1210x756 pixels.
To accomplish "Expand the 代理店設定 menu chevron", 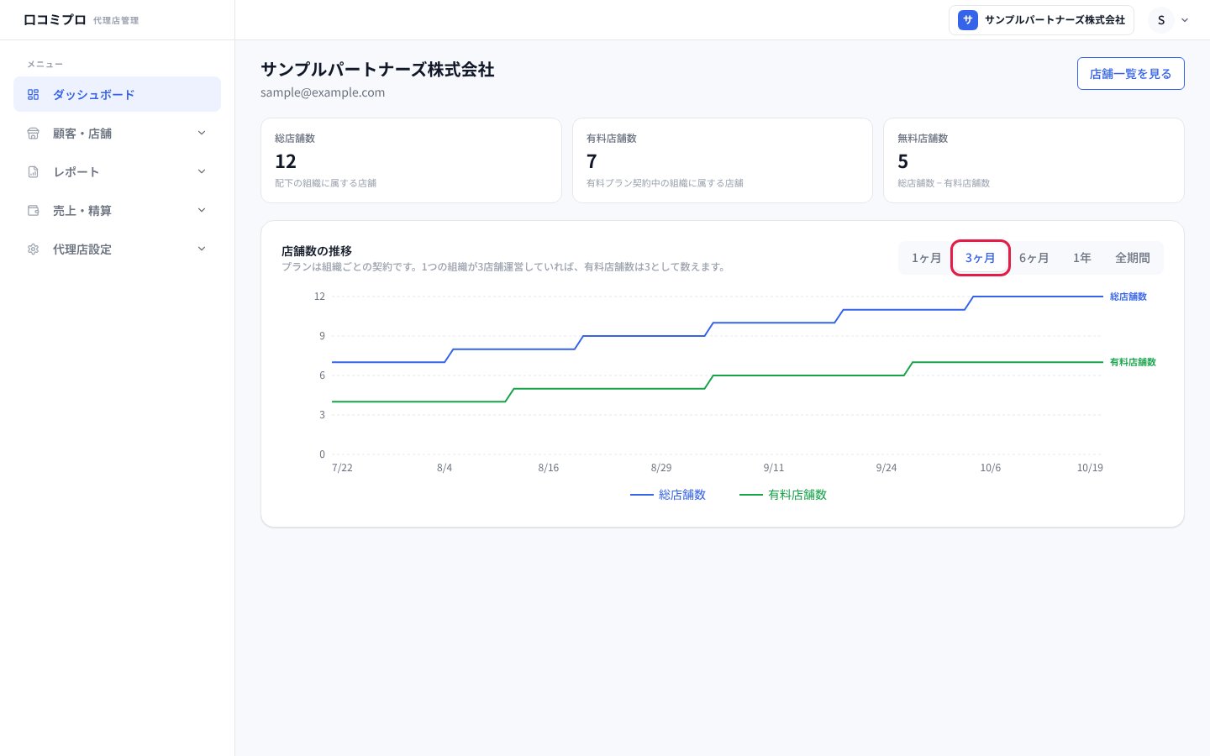I will point(202,249).
